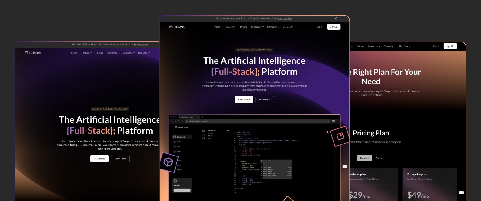Image resolution: width=481 pixels, height=201 pixels.
Task: Click Register Now link in left banner
Action: (x=141, y=45)
